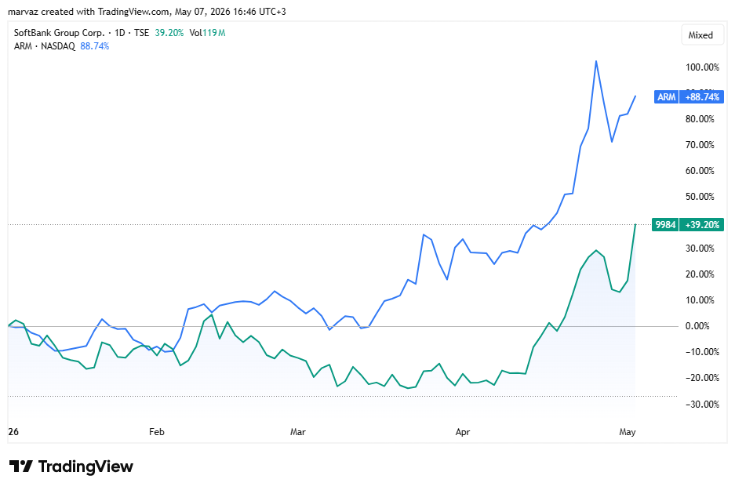
Task: Click the 20.00% axis label
Action: click(x=700, y=274)
